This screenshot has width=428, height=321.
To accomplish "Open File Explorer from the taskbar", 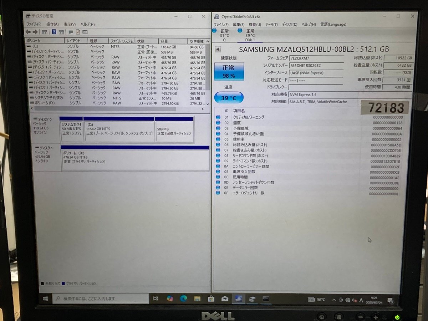I will pyautogui.click(x=197, y=299).
